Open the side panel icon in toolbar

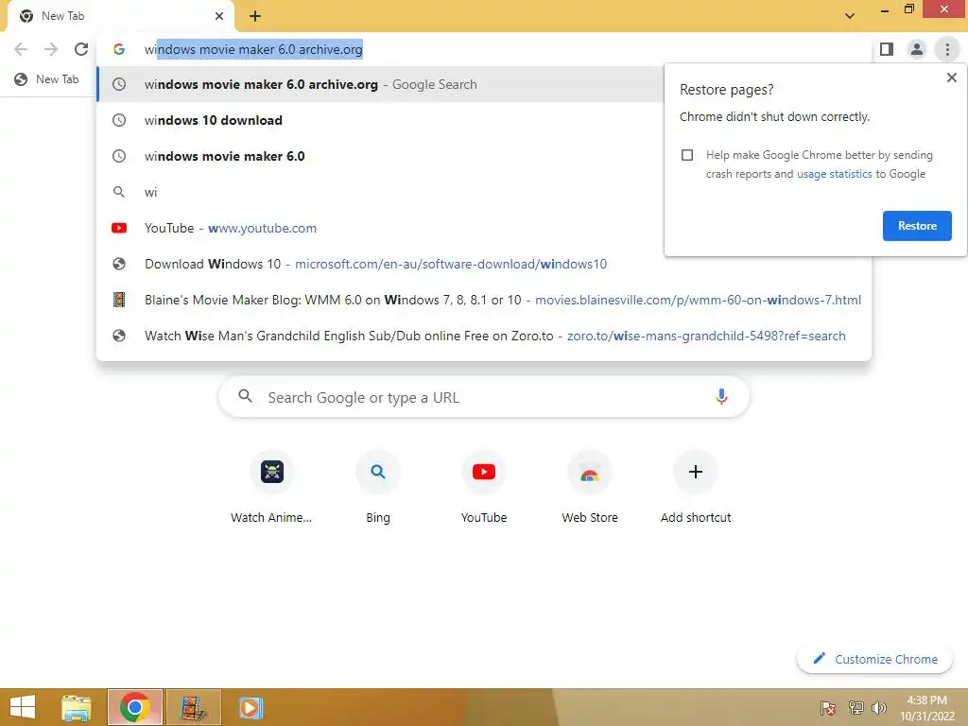pyautogui.click(x=887, y=49)
